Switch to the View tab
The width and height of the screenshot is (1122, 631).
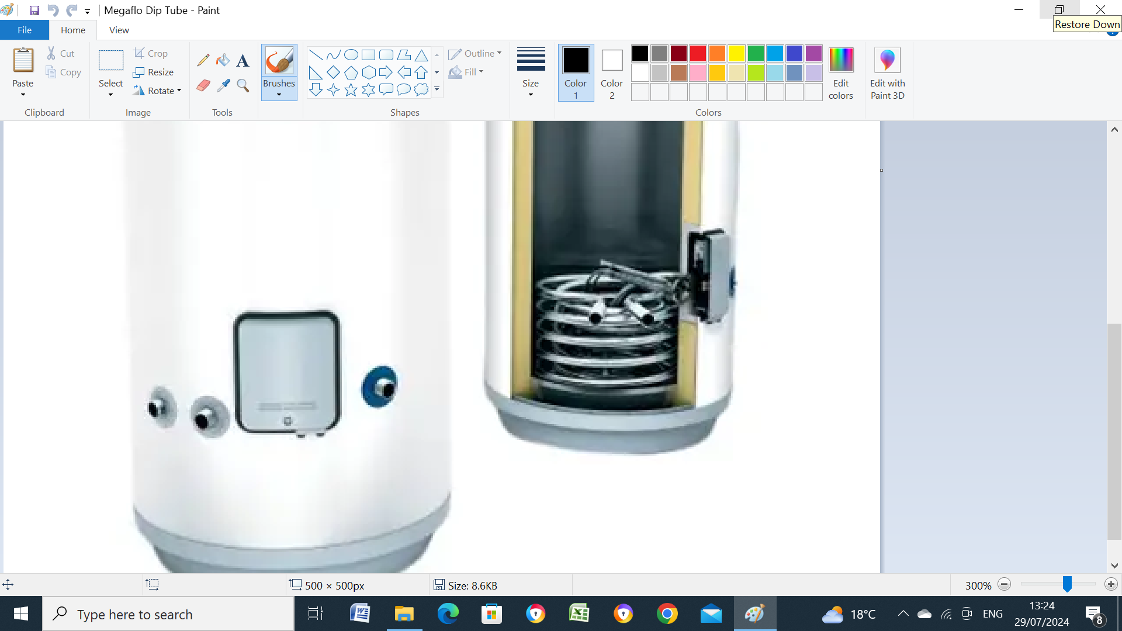pos(119,30)
